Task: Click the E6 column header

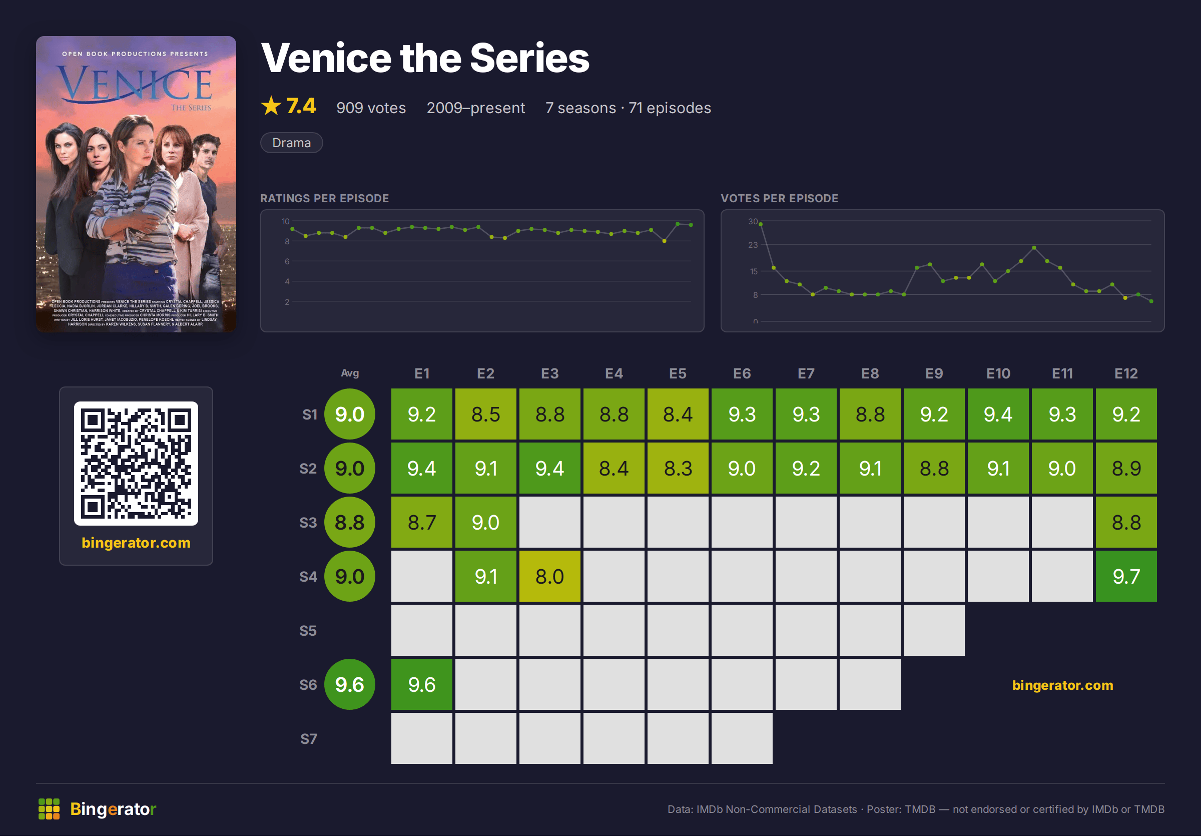Action: [x=742, y=373]
